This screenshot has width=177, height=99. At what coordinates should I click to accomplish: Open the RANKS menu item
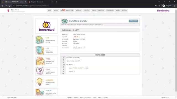click(x=118, y=10)
